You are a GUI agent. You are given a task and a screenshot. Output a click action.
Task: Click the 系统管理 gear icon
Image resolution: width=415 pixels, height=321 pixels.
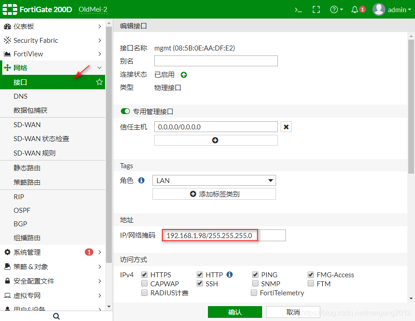pos(7,252)
